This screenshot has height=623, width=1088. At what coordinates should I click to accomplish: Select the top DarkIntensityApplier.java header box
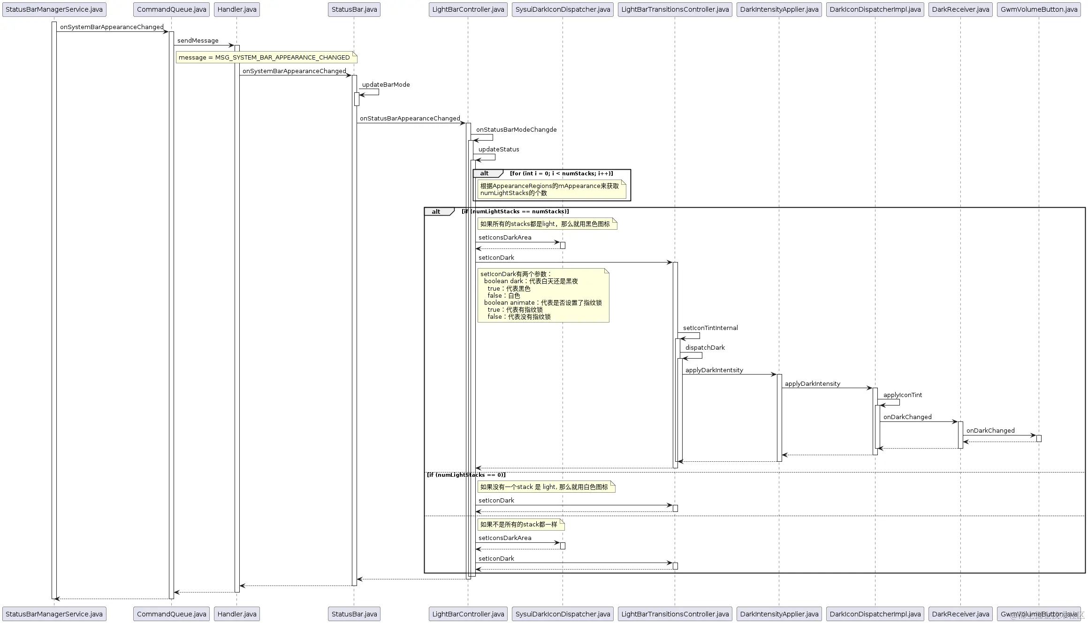pyautogui.click(x=779, y=9)
